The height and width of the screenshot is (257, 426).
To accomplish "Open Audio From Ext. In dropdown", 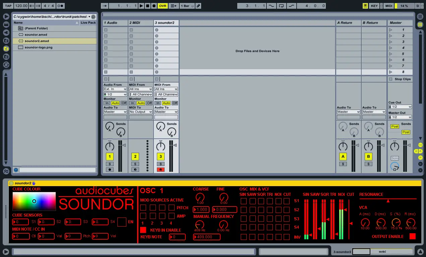I will click(x=115, y=89).
